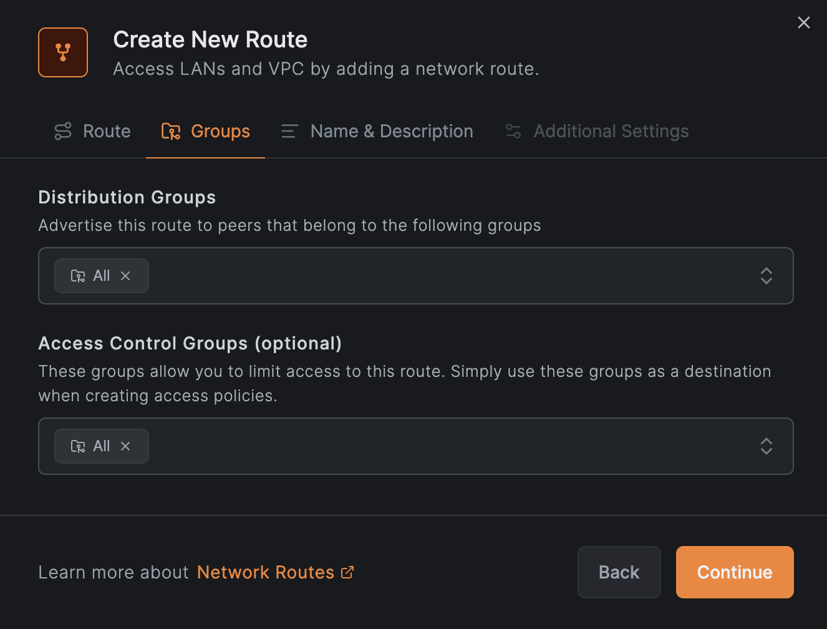Click the orange network route fork icon
The height and width of the screenshot is (629, 827).
[63, 52]
